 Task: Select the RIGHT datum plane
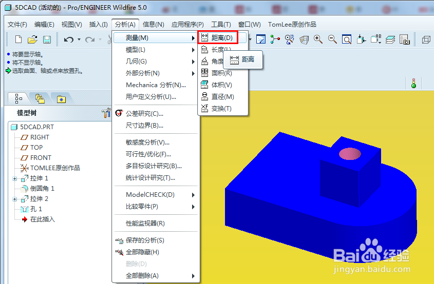(x=40, y=137)
